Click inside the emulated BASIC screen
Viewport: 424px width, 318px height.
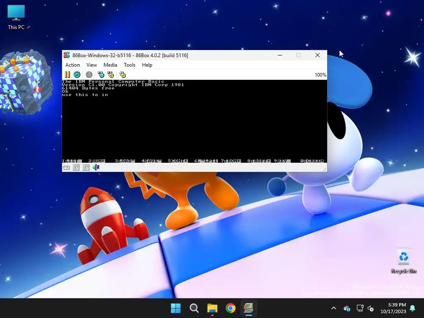195,121
